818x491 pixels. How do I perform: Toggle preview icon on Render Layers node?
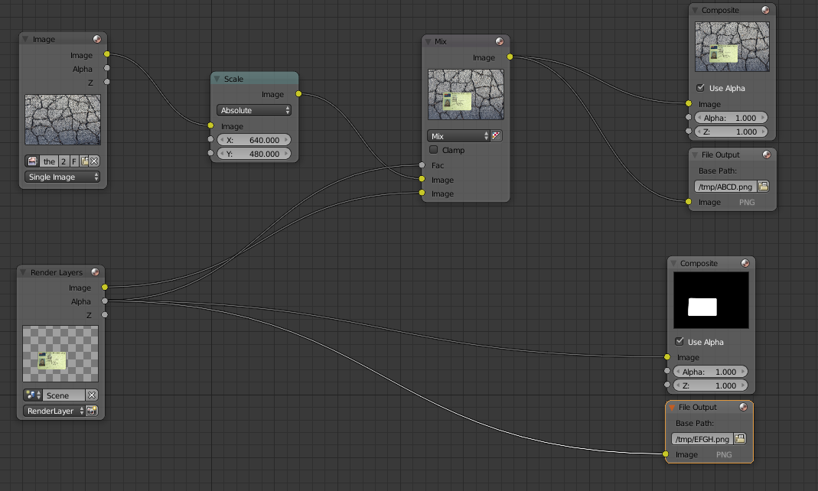[95, 272]
